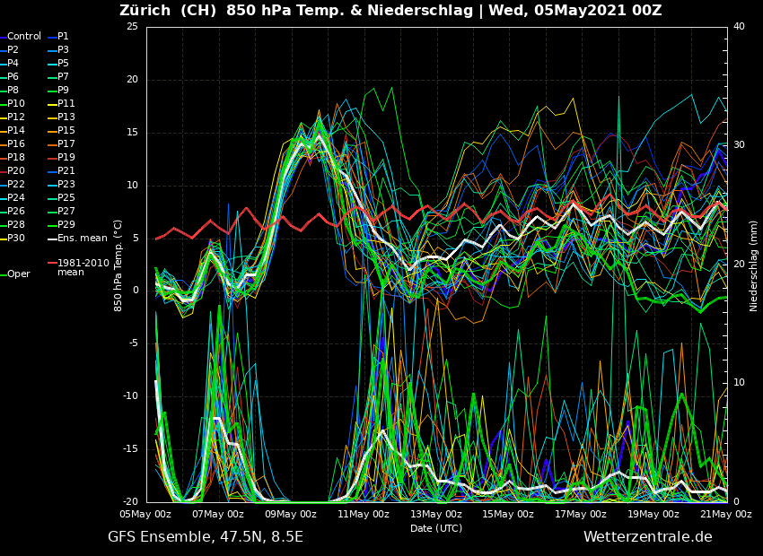Screen dimensions: 763x556
Task: Click the 40 precipitation axis value
Action: click(739, 27)
